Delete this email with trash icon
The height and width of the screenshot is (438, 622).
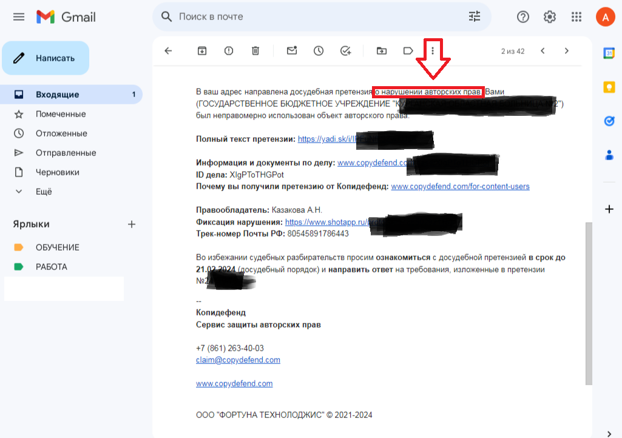tap(255, 51)
